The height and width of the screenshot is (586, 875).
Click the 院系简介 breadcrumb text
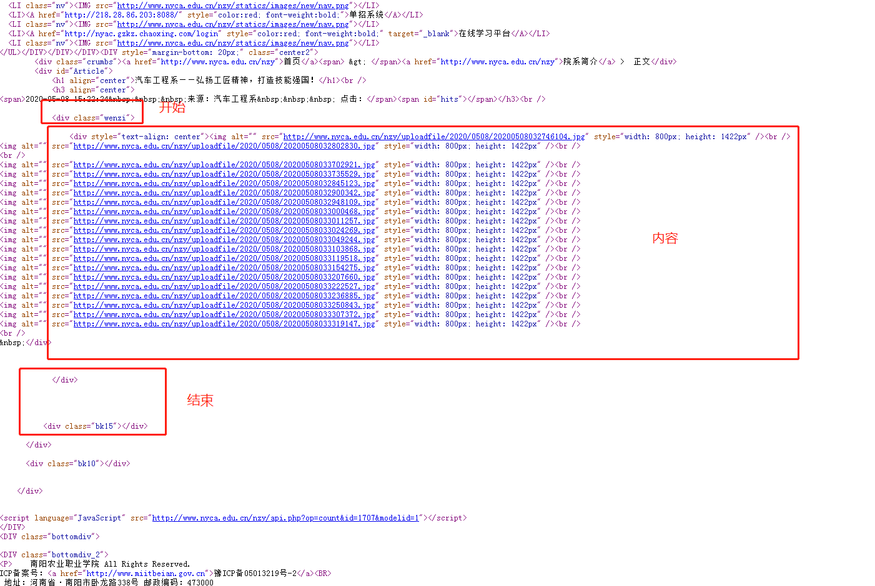click(580, 62)
